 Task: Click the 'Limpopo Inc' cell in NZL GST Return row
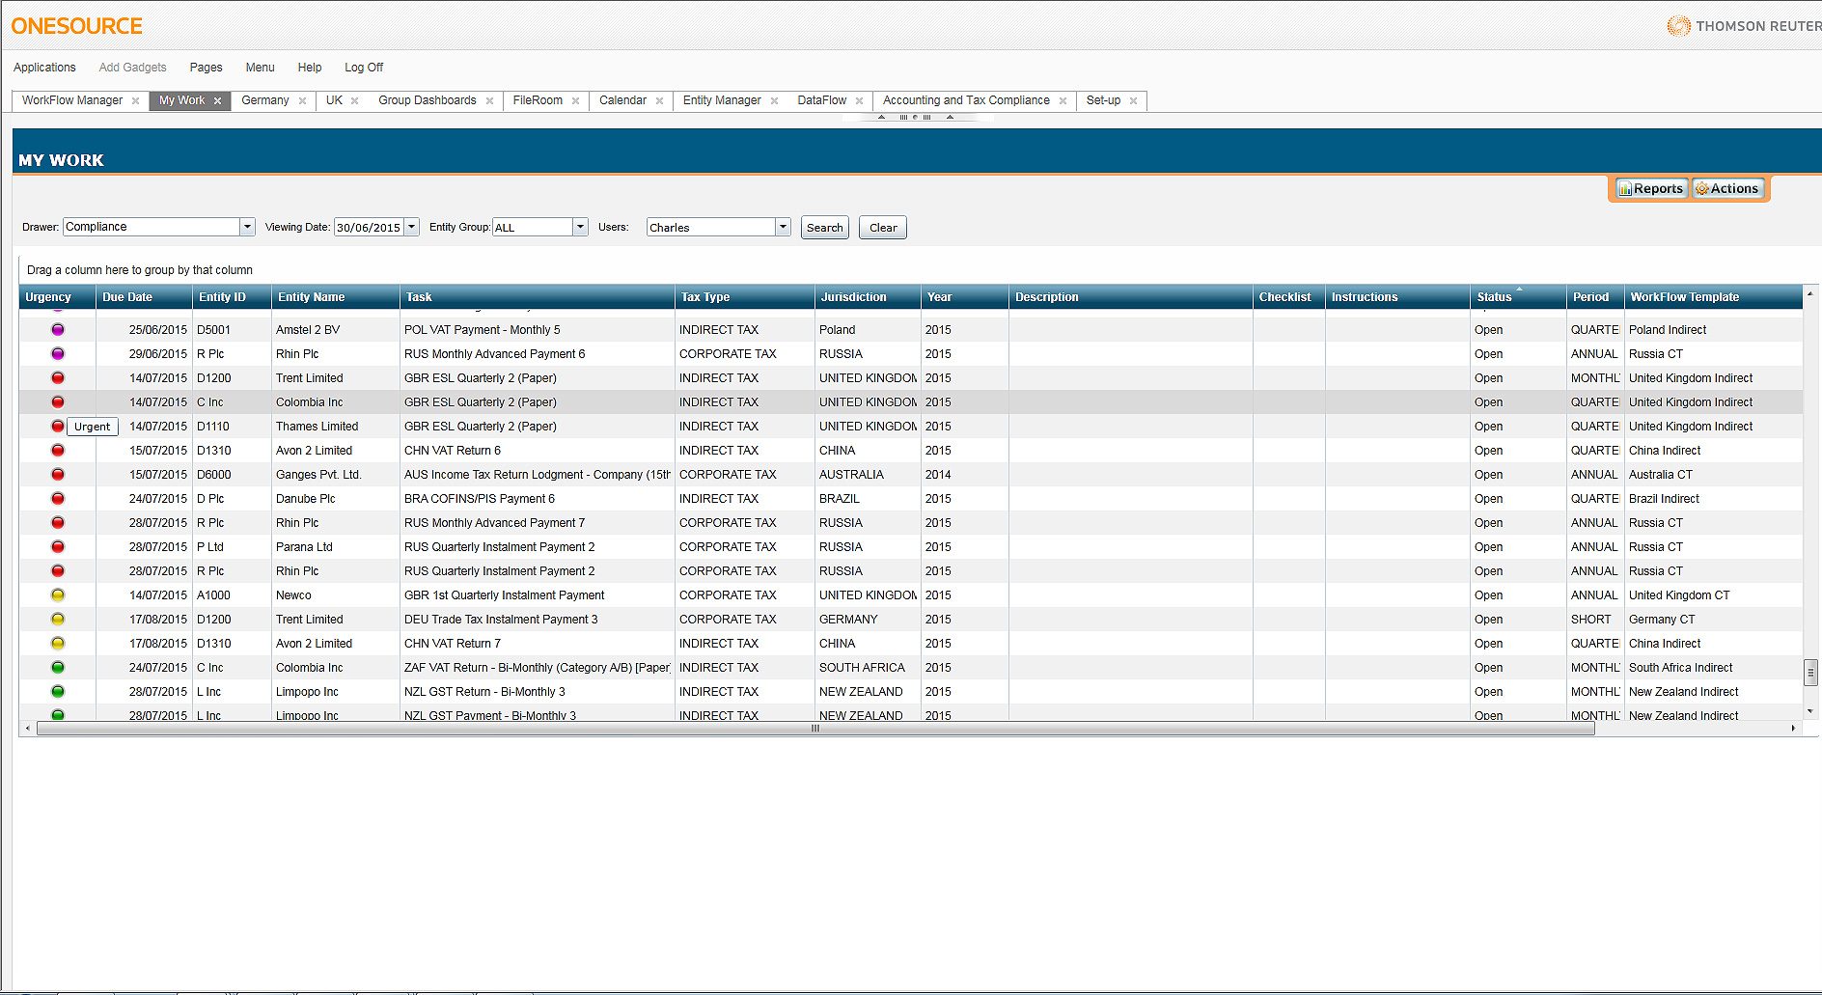pyautogui.click(x=335, y=692)
